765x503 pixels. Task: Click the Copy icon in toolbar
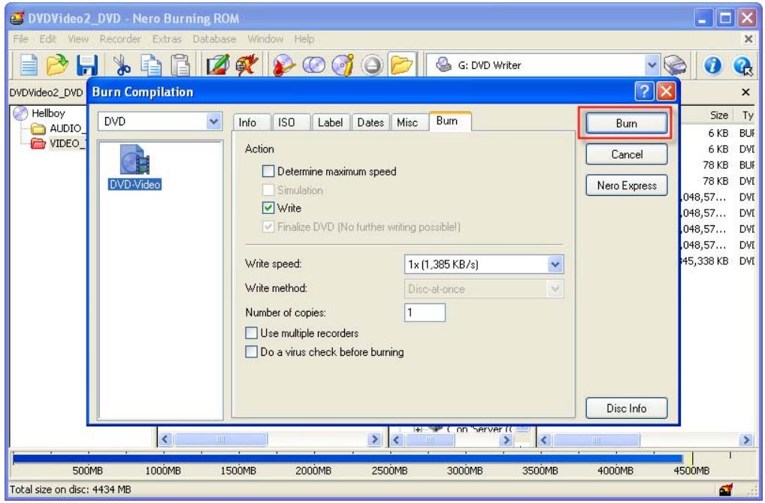click(x=151, y=65)
